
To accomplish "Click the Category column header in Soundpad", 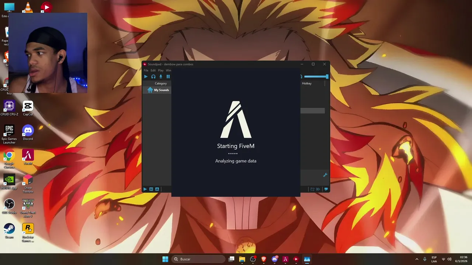I will coord(161,84).
